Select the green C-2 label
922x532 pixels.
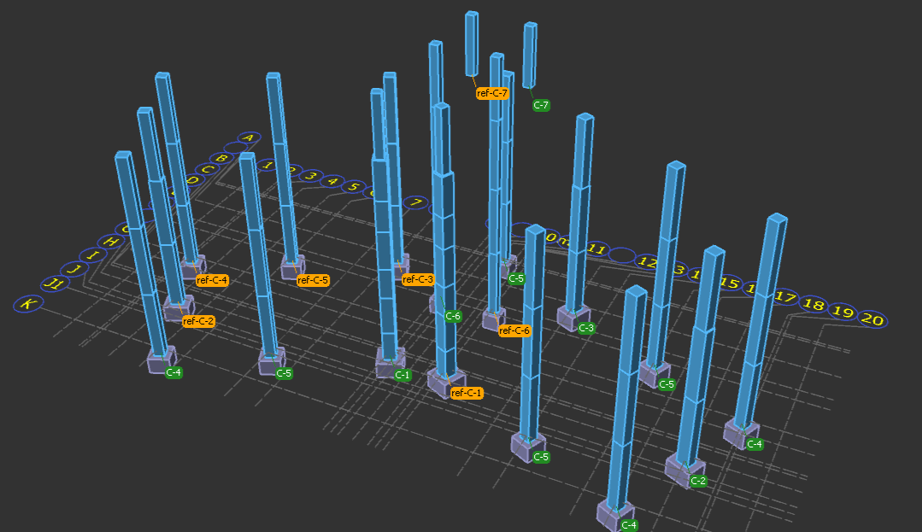pyautogui.click(x=698, y=481)
